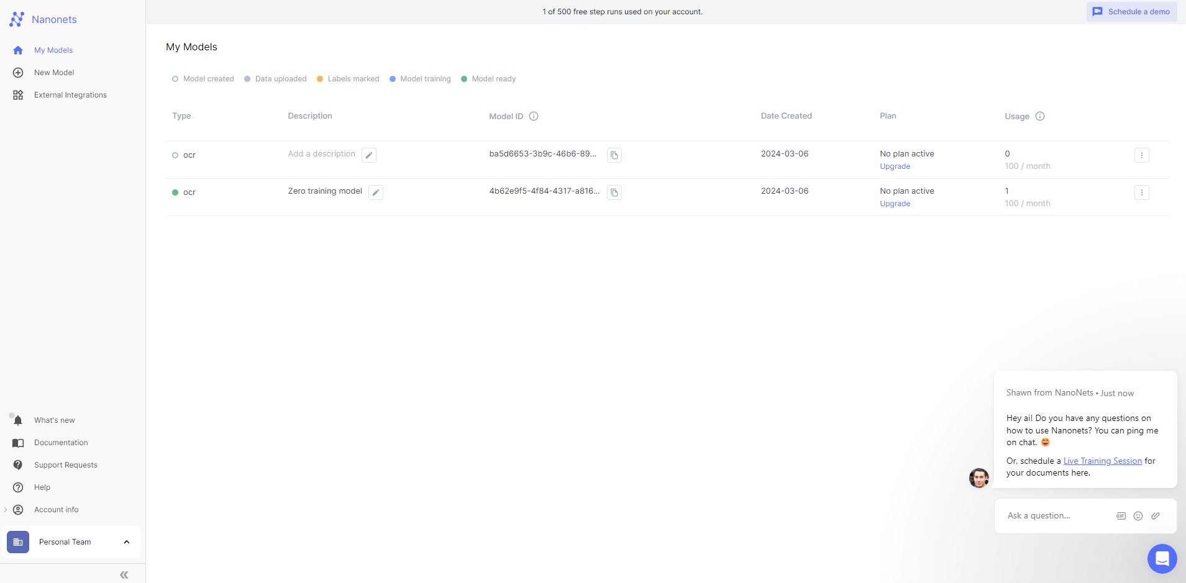Click the Usage info icon
Viewport: 1186px width, 583px height.
tap(1040, 116)
